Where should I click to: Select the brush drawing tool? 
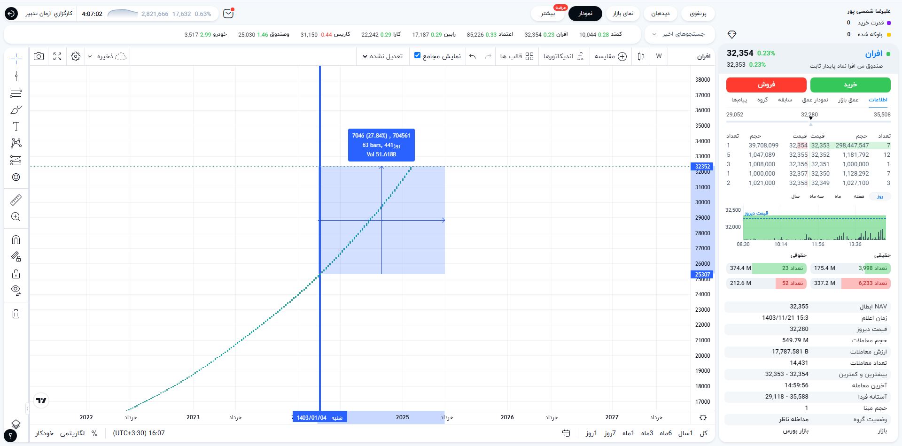pyautogui.click(x=16, y=109)
